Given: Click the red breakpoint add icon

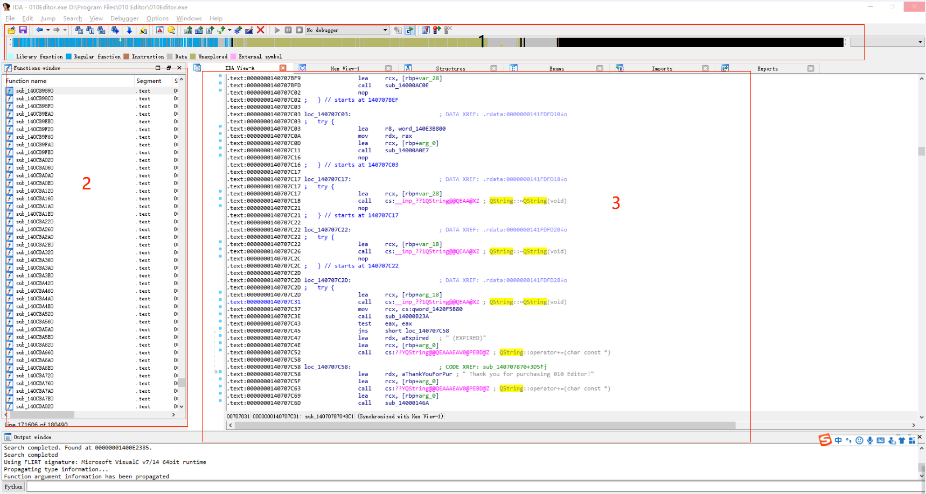Looking at the screenshot, I should [x=437, y=30].
